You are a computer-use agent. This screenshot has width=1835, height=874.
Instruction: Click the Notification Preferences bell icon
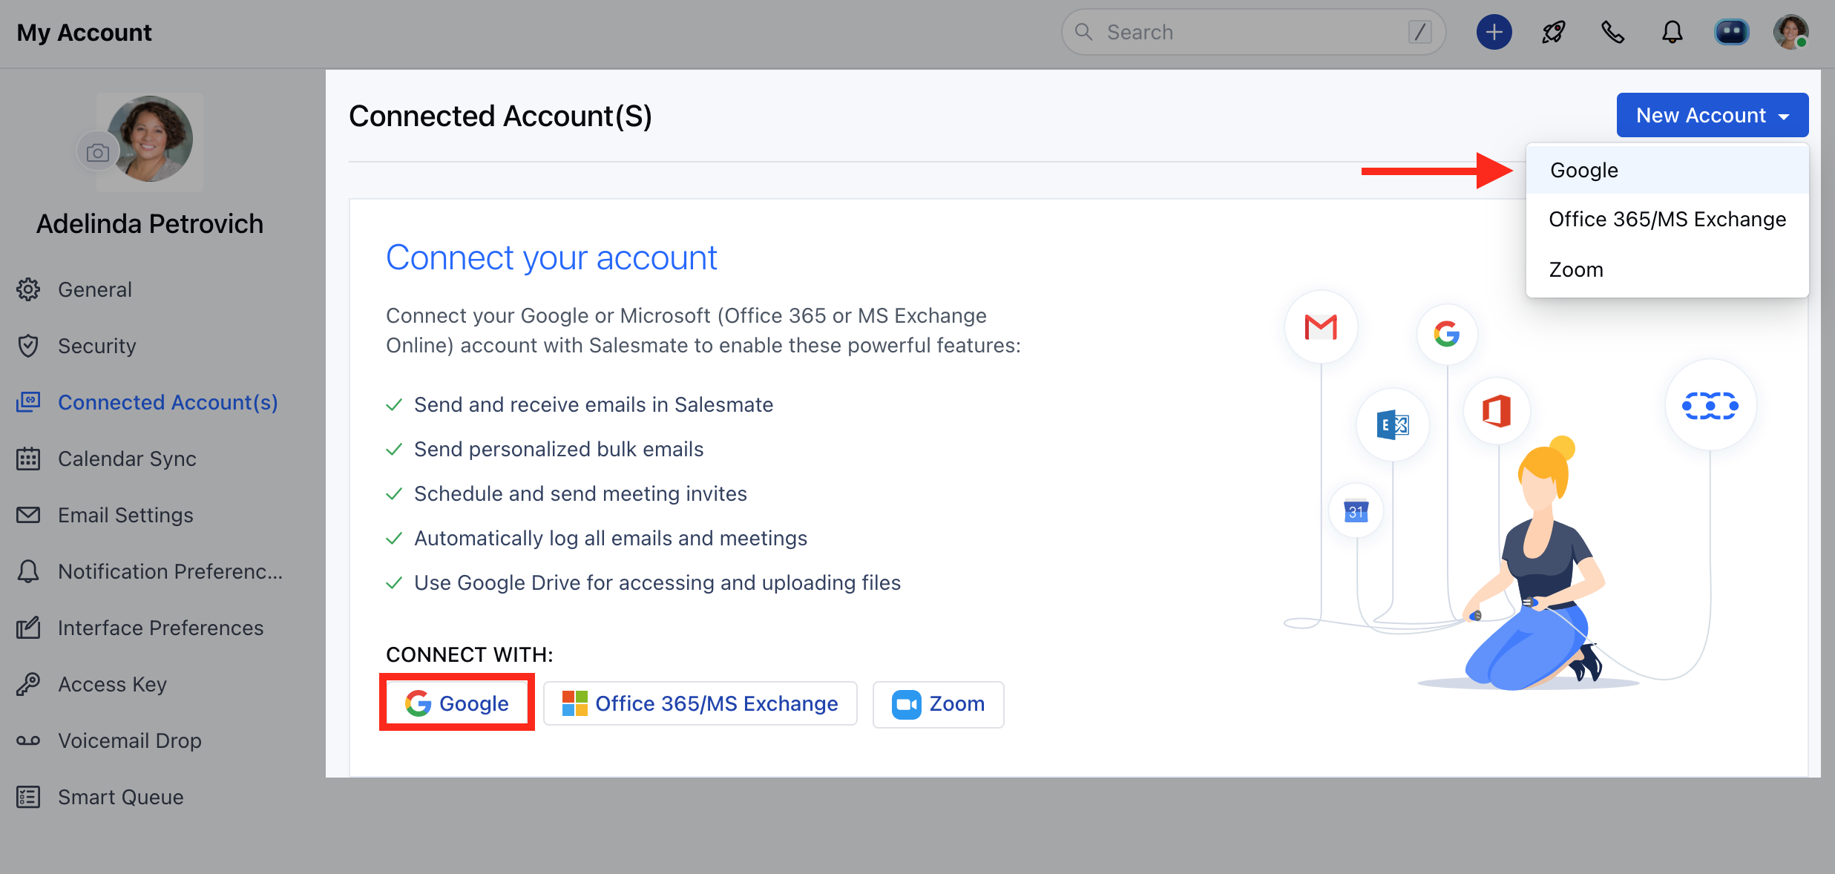click(28, 571)
